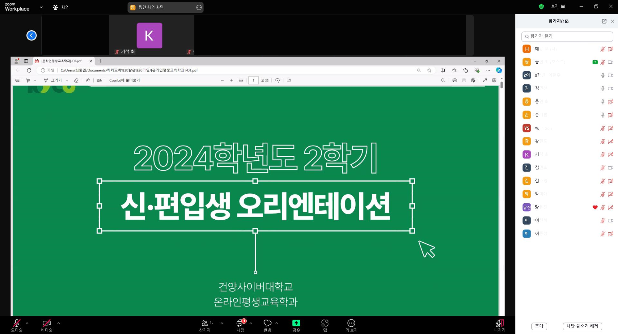The height and width of the screenshot is (334, 618).
Task: Click the red heart on 유진 row
Action: tap(595, 208)
